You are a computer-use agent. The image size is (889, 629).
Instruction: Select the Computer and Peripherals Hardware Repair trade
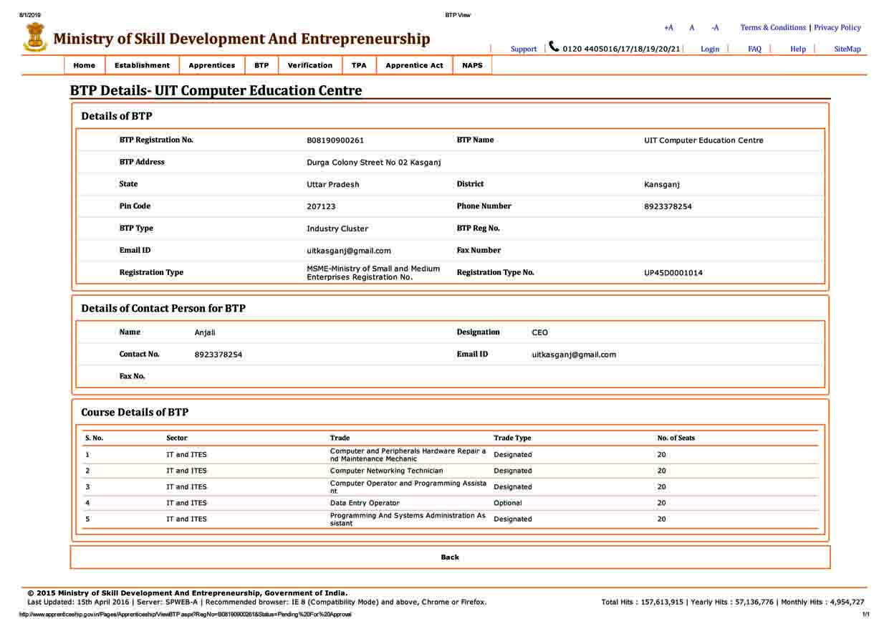click(x=408, y=455)
